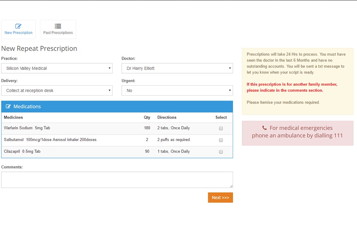Switch to the Past Prescriptions tab

pos(58,30)
